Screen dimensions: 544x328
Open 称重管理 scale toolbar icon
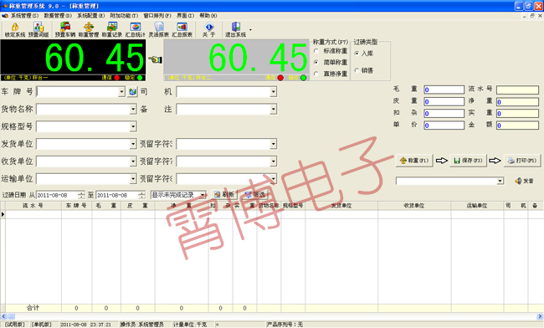pos(89,29)
